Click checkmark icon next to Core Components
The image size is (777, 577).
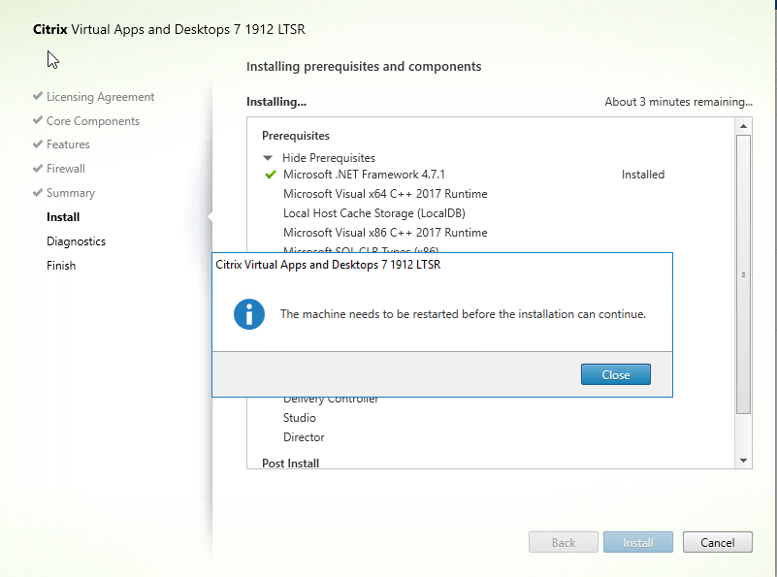(x=38, y=120)
